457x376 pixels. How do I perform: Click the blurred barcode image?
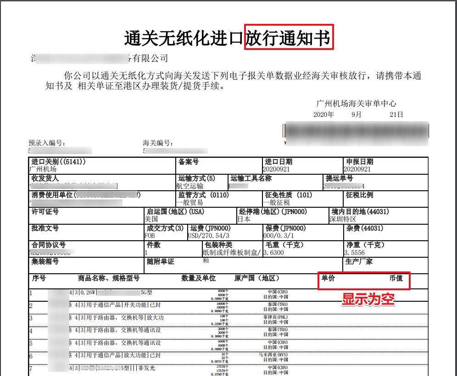pos(356,134)
